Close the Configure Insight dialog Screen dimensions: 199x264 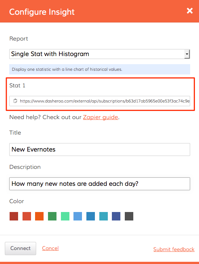(x=190, y=11)
